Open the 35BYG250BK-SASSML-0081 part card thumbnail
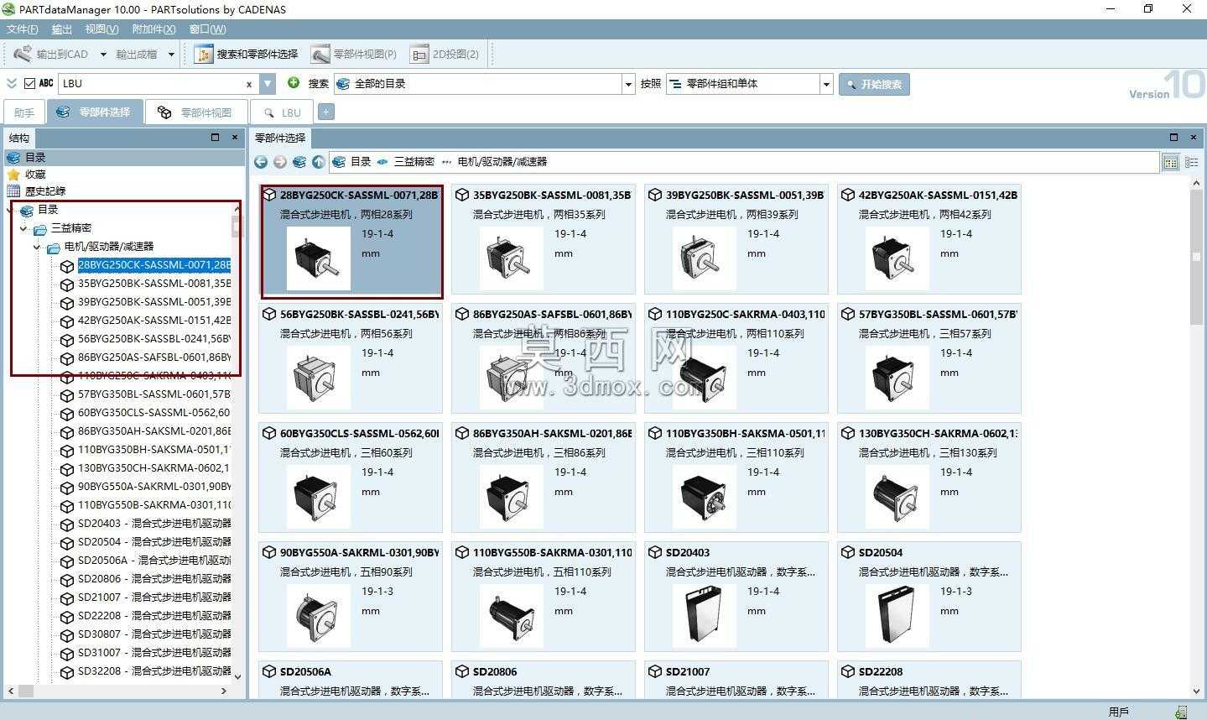 click(x=512, y=258)
